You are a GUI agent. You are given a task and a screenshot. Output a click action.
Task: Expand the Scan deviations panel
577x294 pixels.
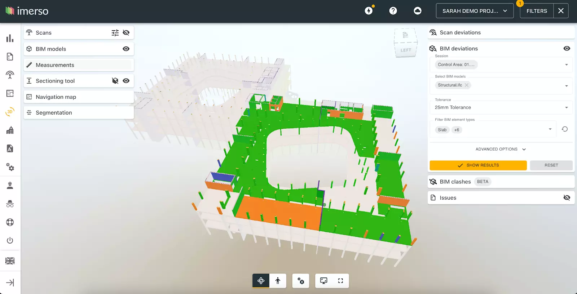[501, 32]
